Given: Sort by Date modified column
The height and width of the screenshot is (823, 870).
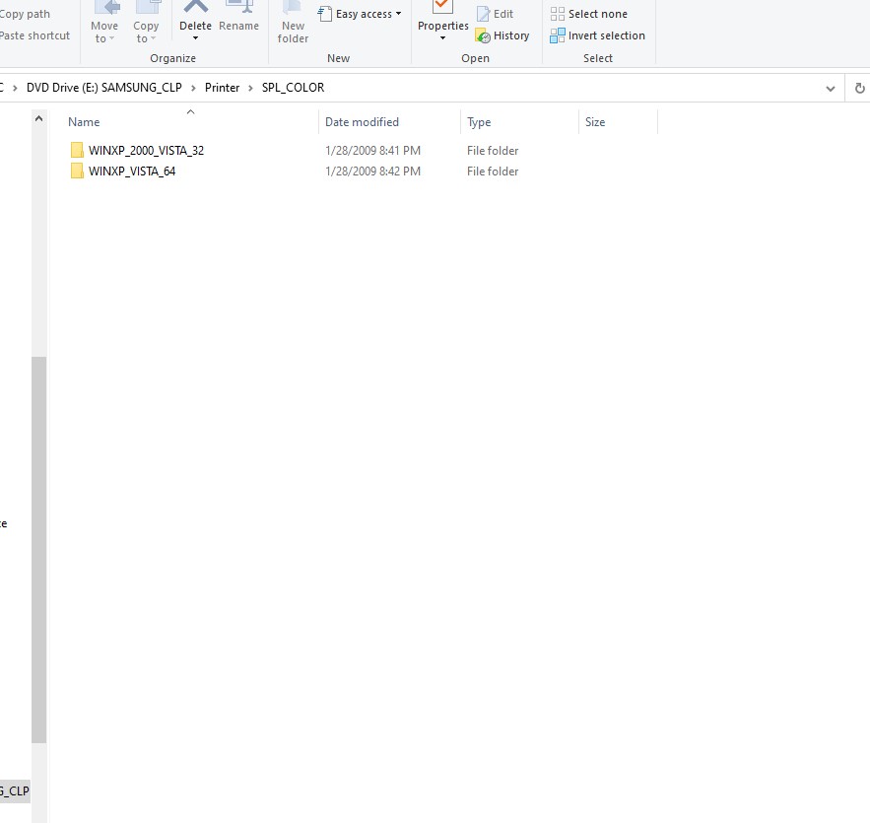Looking at the screenshot, I should click(x=362, y=122).
